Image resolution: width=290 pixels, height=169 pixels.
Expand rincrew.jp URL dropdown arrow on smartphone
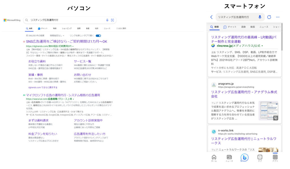point(262,46)
